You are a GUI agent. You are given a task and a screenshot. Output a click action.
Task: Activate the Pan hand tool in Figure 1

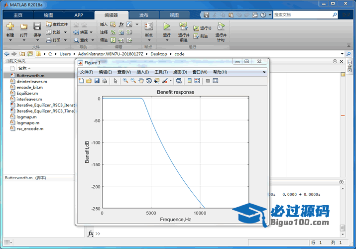(x=141, y=81)
